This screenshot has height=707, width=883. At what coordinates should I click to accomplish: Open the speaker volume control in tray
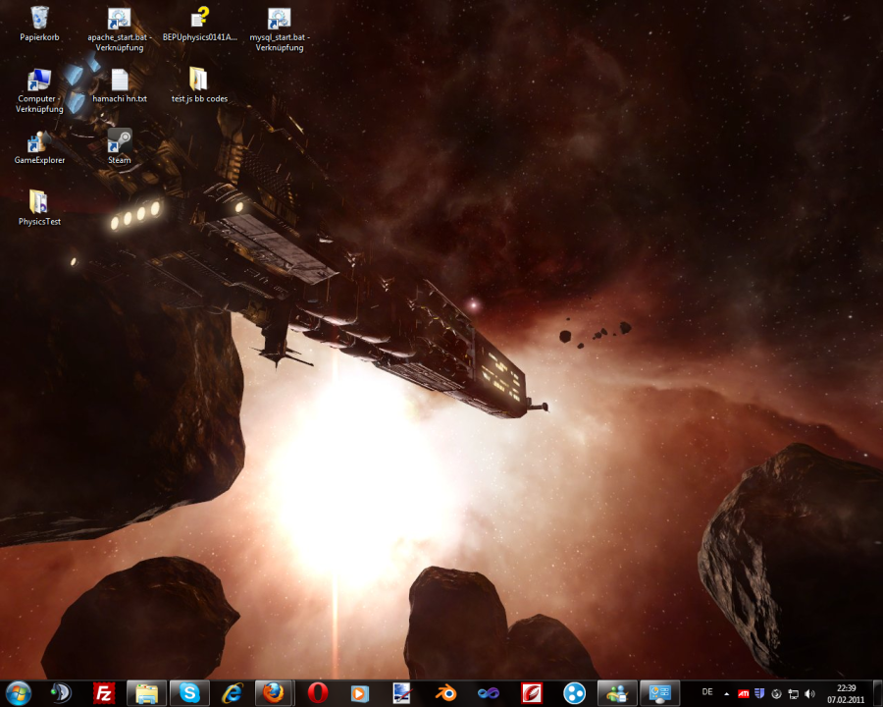coord(809,694)
